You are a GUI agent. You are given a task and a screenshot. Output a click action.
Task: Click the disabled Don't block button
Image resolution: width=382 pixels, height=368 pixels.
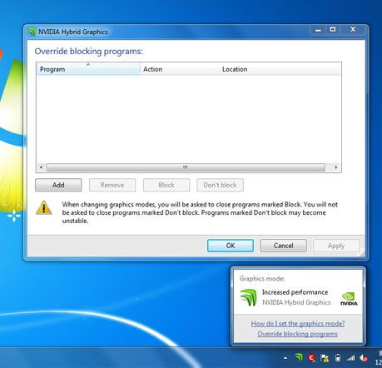pos(220,185)
